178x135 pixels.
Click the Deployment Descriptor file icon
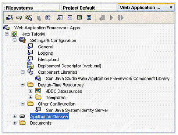click(30, 65)
